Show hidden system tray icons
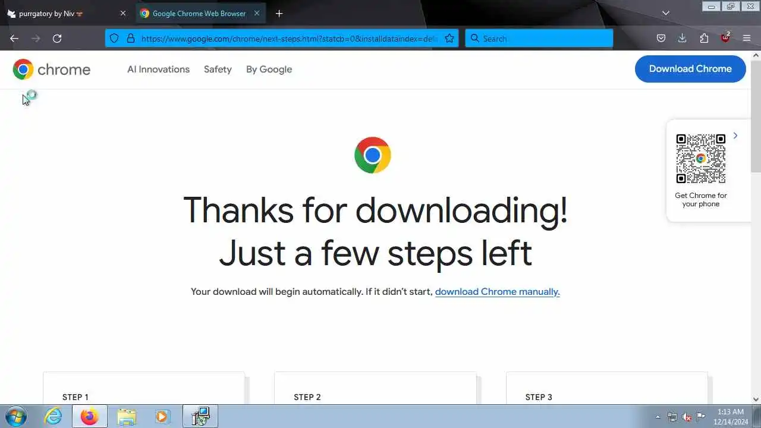Viewport: 761px width, 428px height. point(658,417)
